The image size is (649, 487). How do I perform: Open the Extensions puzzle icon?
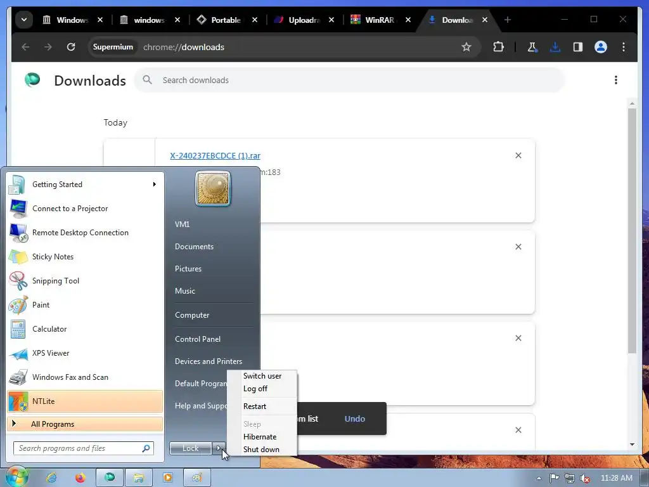pyautogui.click(x=498, y=47)
